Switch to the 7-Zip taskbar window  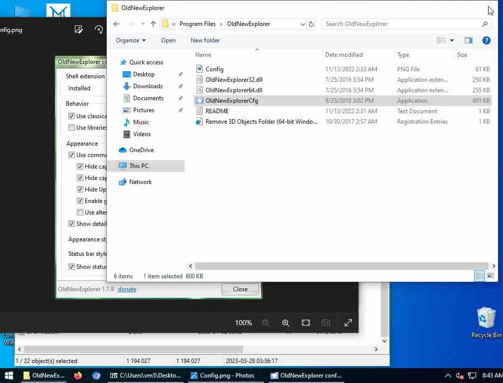coord(145,376)
